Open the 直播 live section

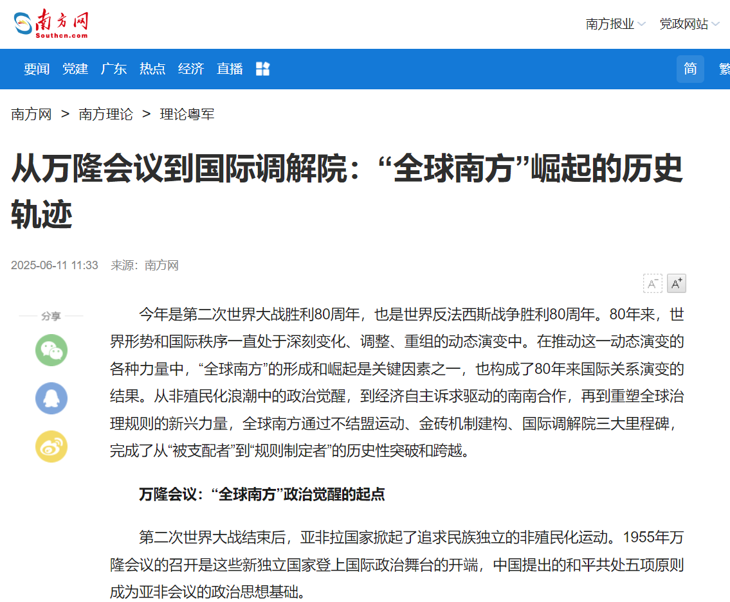(x=230, y=69)
